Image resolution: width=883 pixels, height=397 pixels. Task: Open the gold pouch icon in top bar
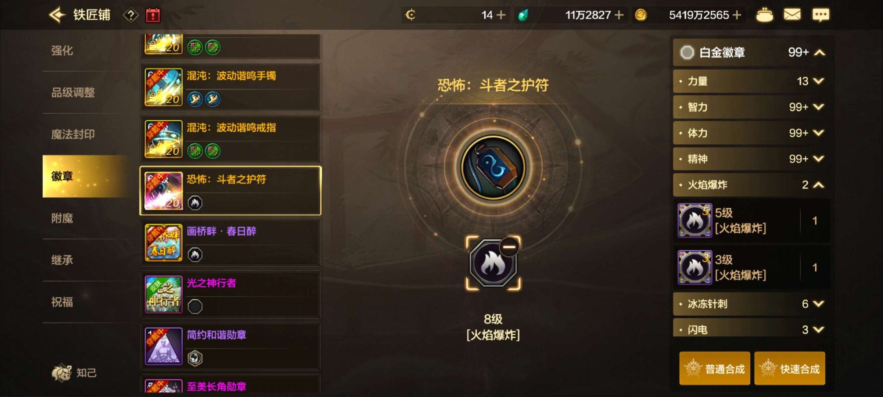click(764, 15)
